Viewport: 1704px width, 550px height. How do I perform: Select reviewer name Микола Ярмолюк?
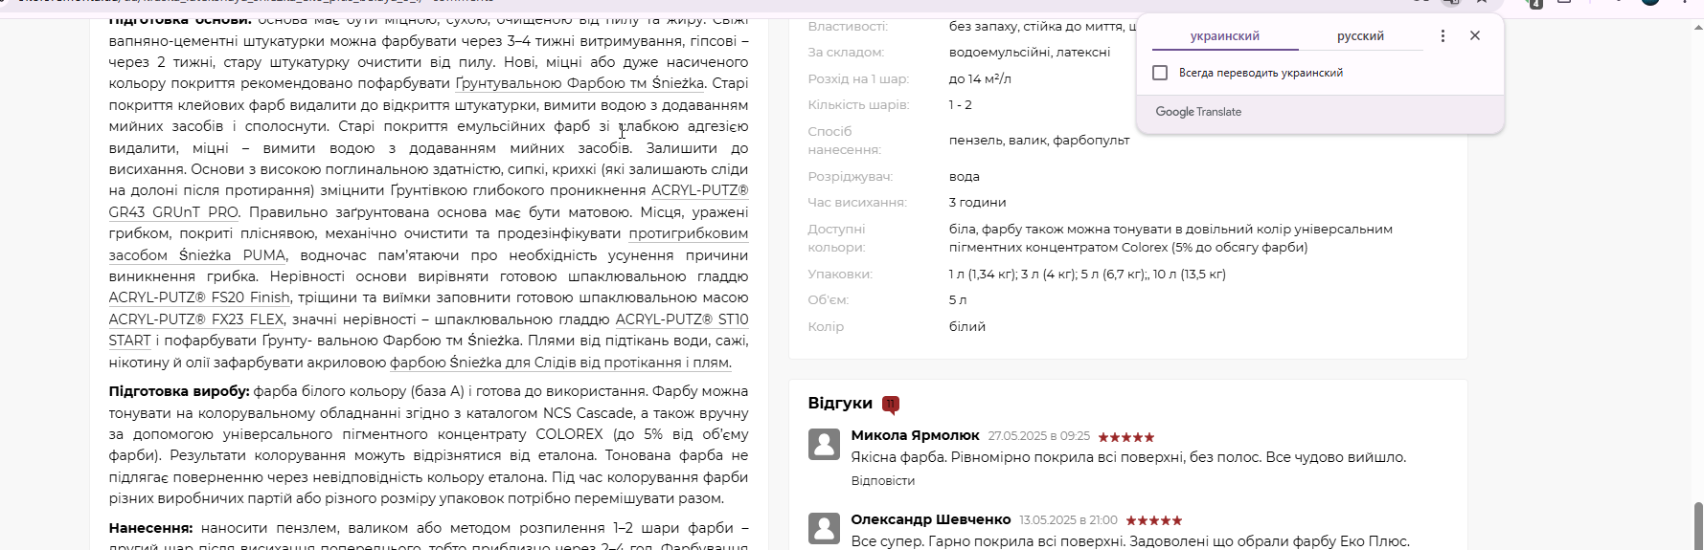915,435
